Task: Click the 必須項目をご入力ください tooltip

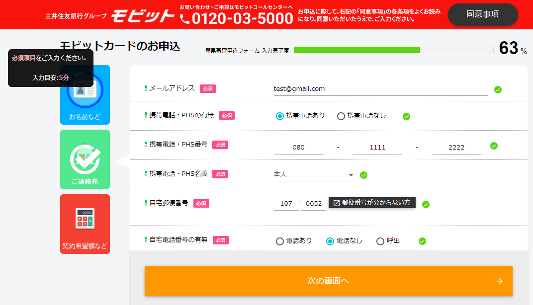Action: pos(51,68)
